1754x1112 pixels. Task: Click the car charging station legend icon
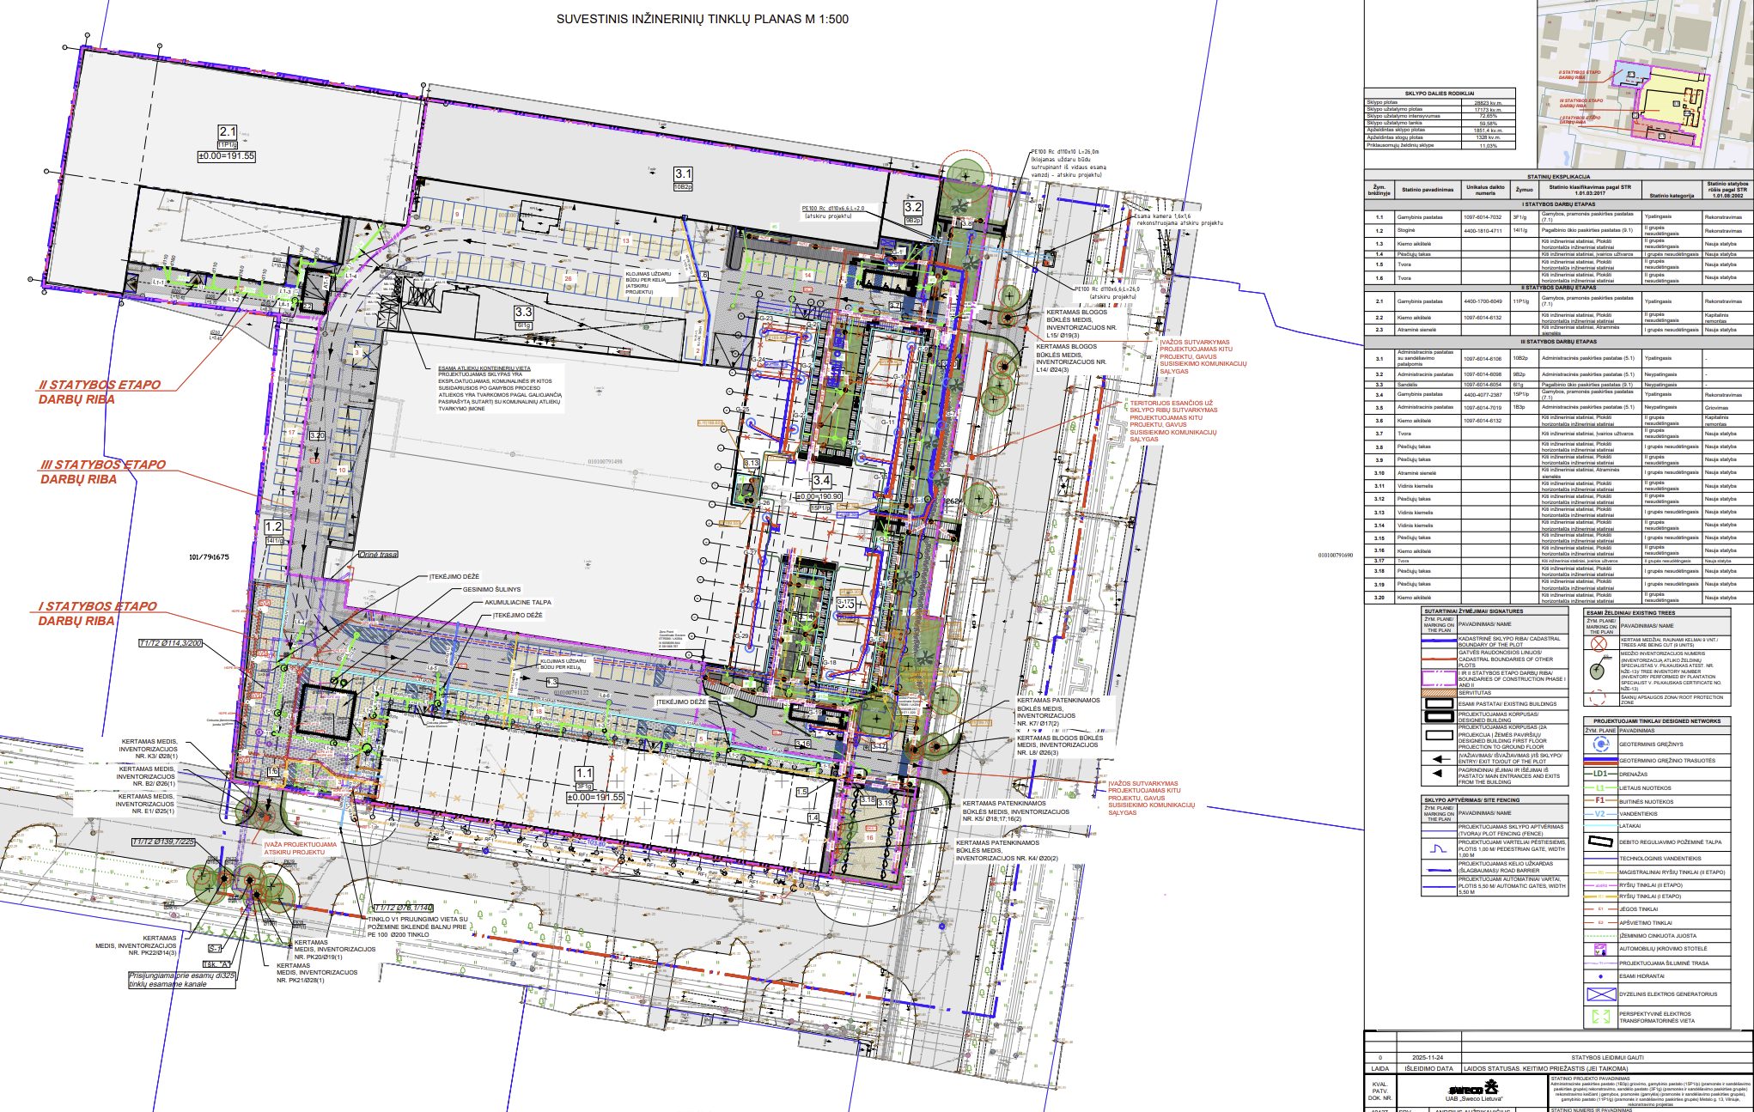pyautogui.click(x=1600, y=950)
